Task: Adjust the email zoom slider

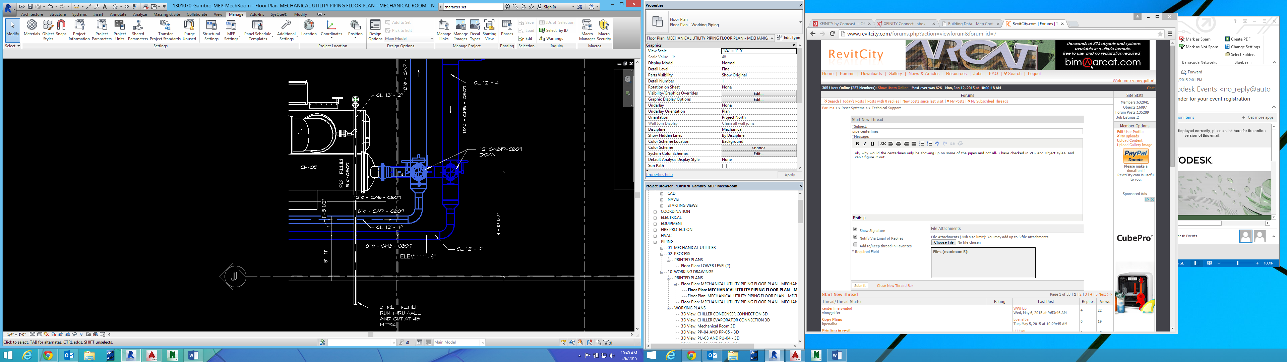Action: click(1237, 263)
